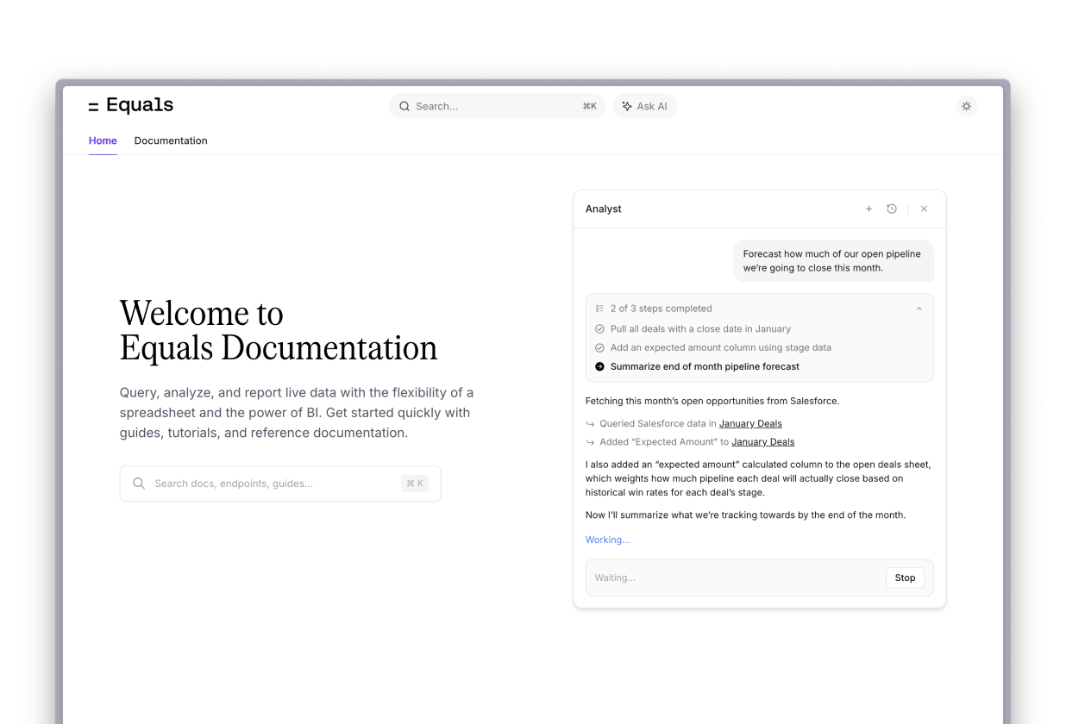Click the sparkle icon in Ask AI

click(x=626, y=106)
